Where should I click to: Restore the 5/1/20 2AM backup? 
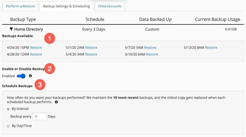pos(91,48)
